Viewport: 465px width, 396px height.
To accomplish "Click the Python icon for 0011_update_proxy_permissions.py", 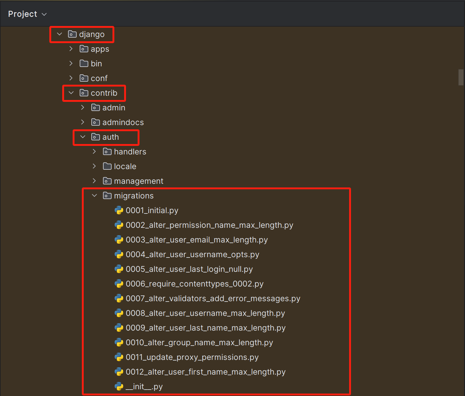I will [x=119, y=357].
